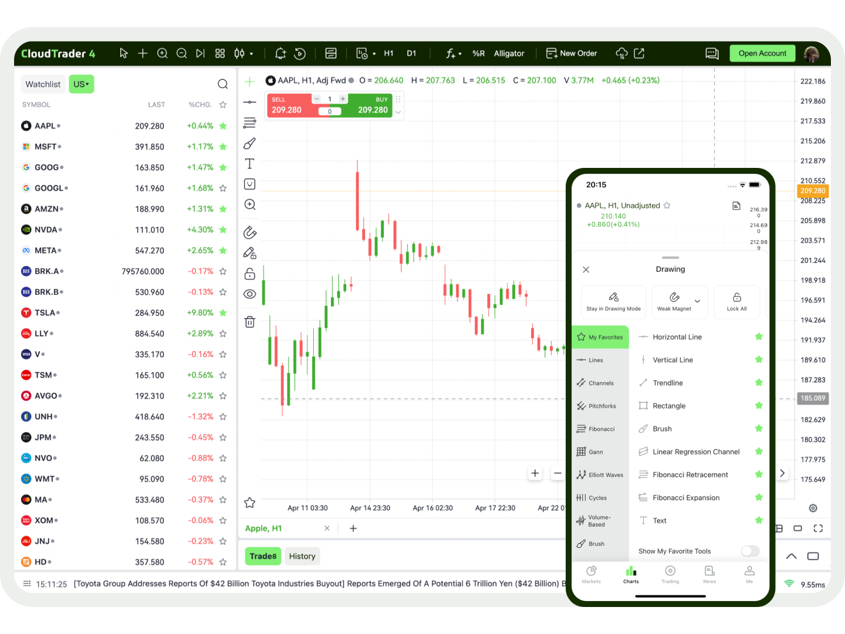This screenshot has height=634, width=845.
Task: Open chart type dropdown arrow
Action: 252,54
